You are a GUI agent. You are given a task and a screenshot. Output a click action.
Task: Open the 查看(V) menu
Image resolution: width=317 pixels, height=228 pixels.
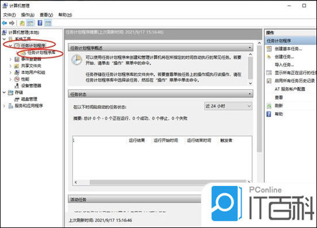[x=47, y=15]
